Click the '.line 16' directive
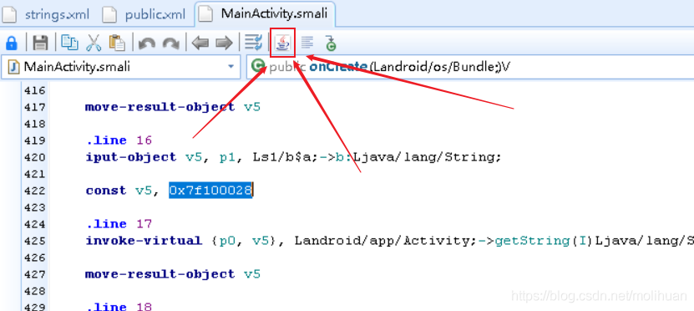The image size is (694, 311). pos(119,140)
